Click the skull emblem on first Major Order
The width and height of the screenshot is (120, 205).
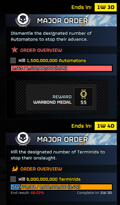[23, 20]
